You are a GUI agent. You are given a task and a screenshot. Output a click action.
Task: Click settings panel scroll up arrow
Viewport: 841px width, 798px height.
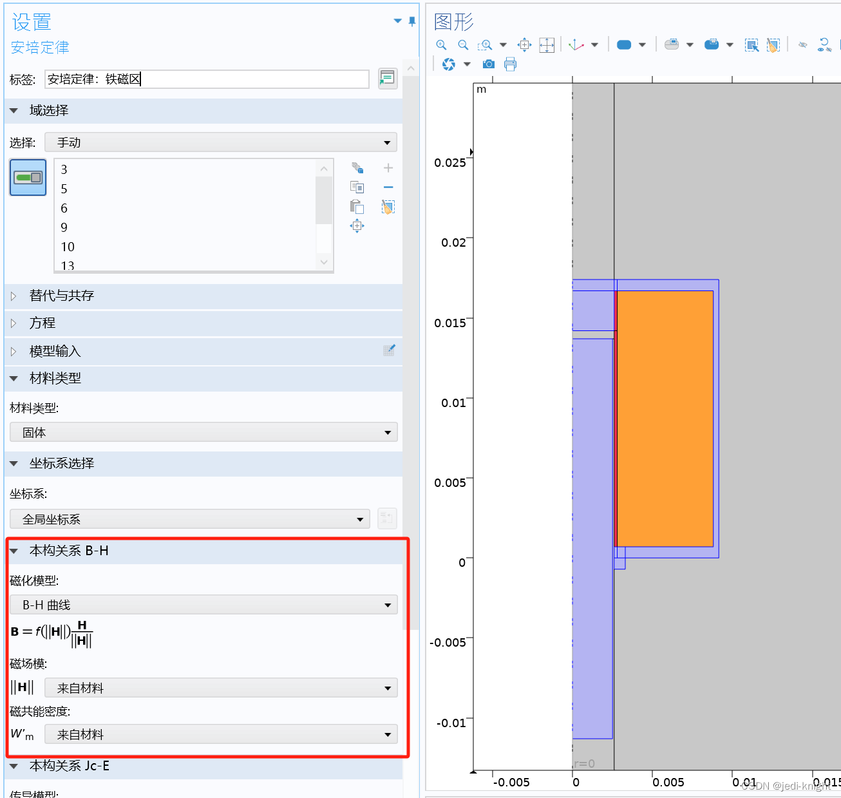point(411,68)
